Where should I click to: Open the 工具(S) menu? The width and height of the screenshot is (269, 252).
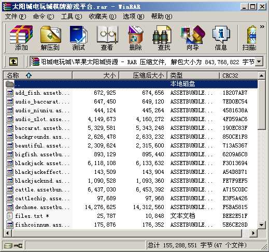pos(72,17)
